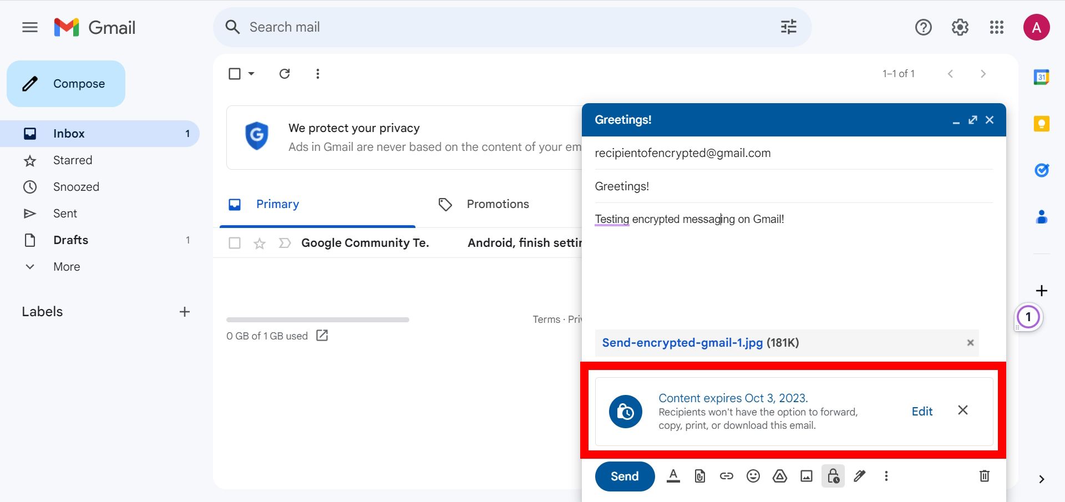The width and height of the screenshot is (1065, 502).
Task: Insert emoji in compose window
Action: tap(753, 476)
